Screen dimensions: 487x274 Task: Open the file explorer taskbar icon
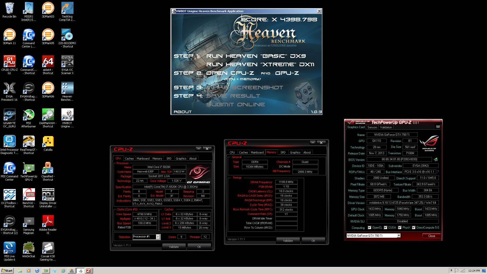pyautogui.click(x=20, y=271)
